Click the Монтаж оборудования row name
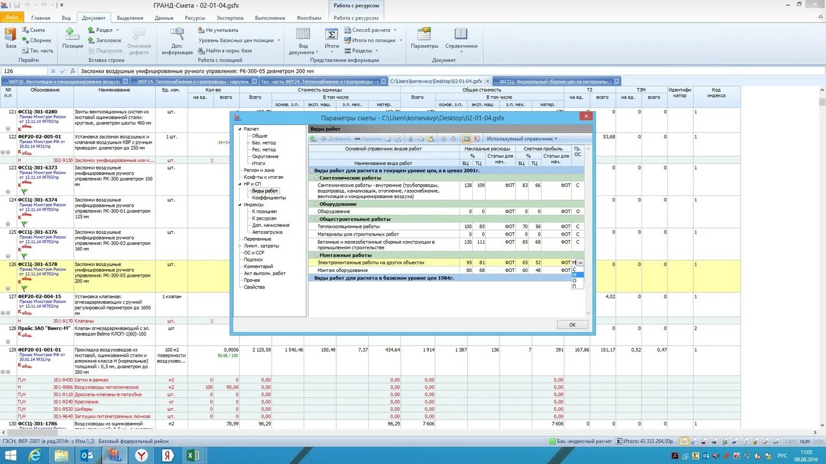Viewport: 826px width, 464px height. click(342, 270)
